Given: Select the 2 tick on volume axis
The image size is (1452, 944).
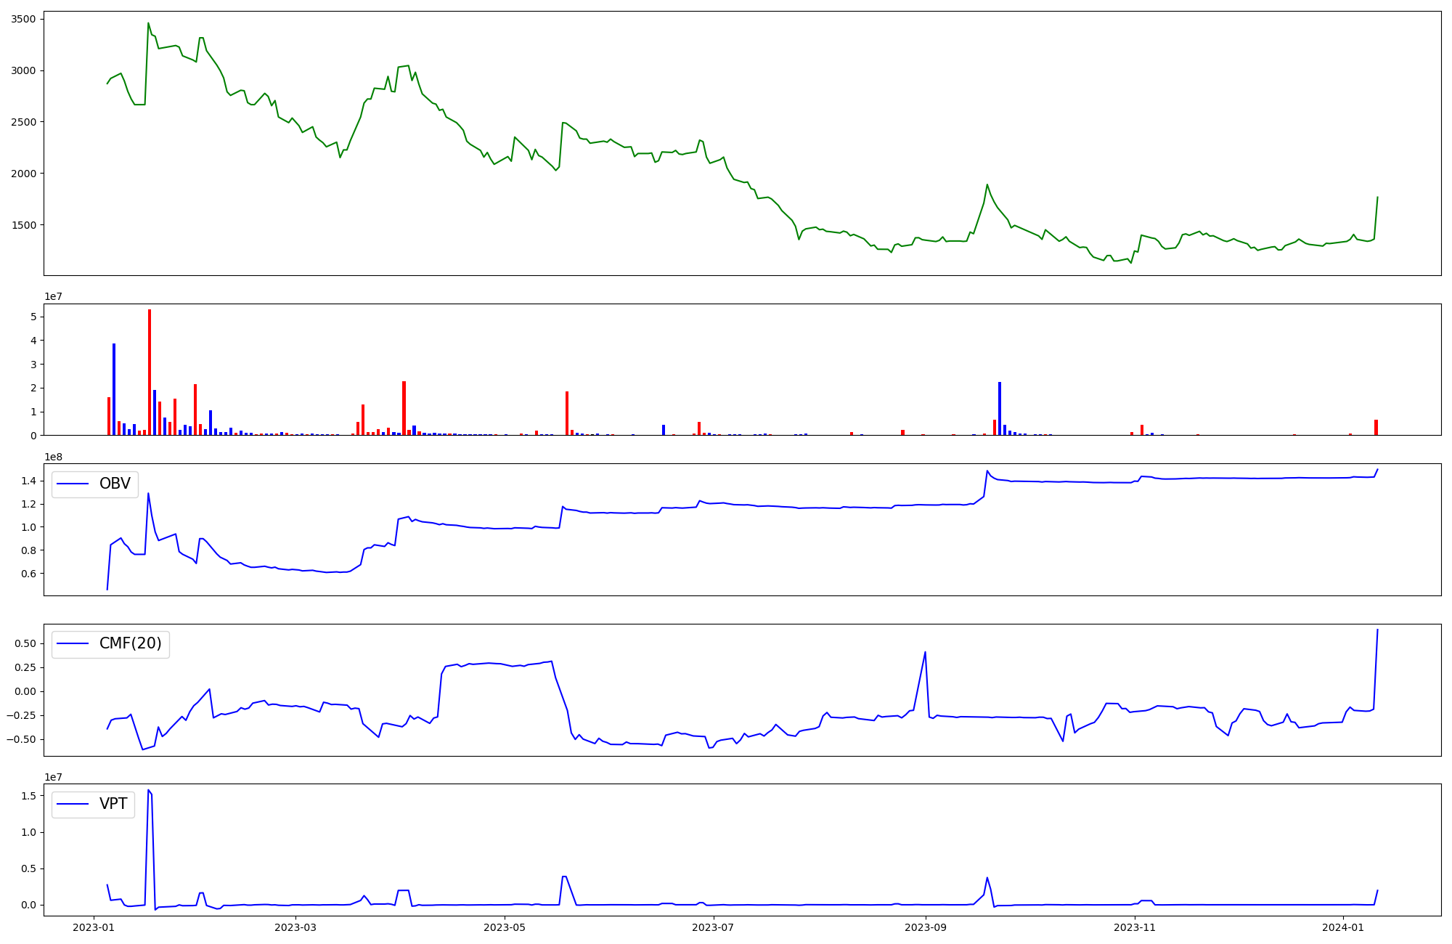Looking at the screenshot, I should pyautogui.click(x=33, y=388).
